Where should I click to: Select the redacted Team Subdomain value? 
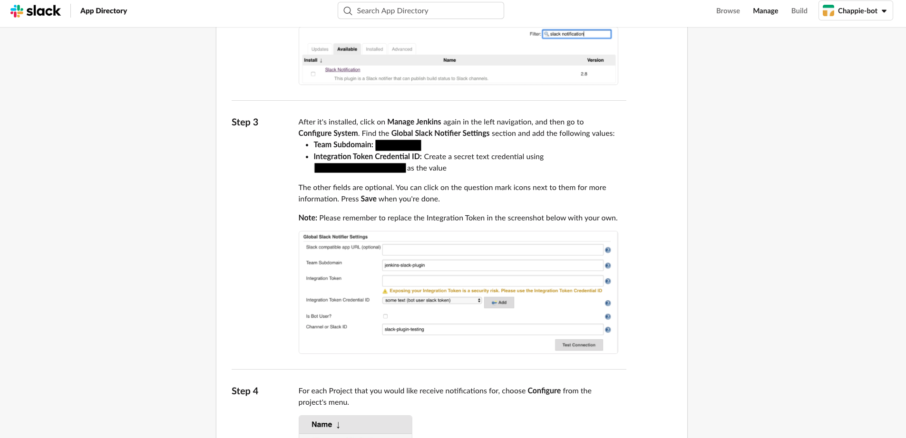398,145
